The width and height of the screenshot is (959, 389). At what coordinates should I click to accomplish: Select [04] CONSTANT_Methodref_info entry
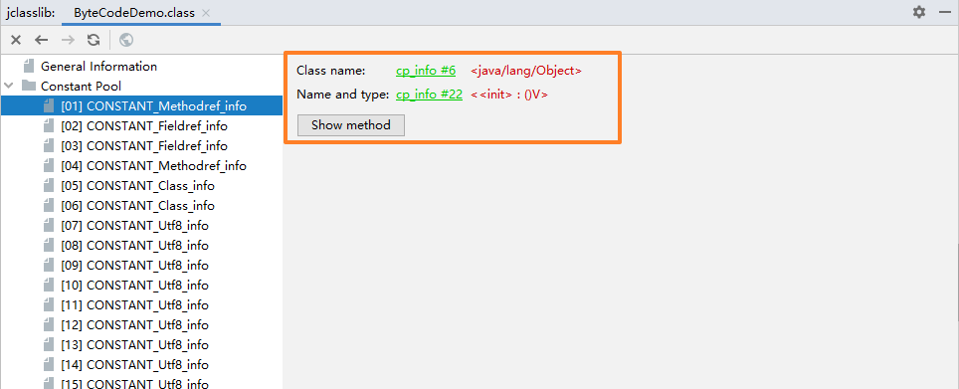click(153, 166)
